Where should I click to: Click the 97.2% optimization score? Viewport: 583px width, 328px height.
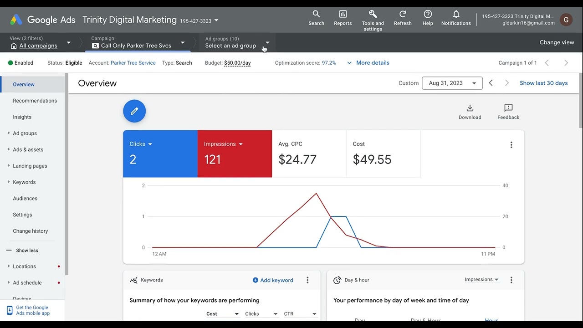329,63
